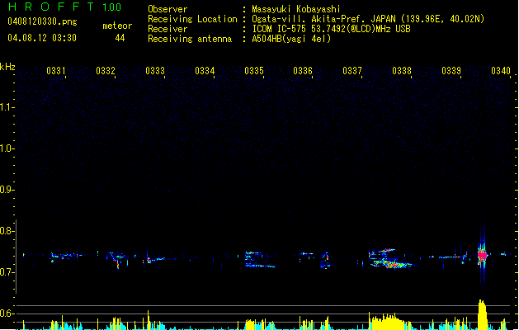Click the strong pink meteor echo near 0340
This screenshot has height=330, width=519.
[x=483, y=255]
